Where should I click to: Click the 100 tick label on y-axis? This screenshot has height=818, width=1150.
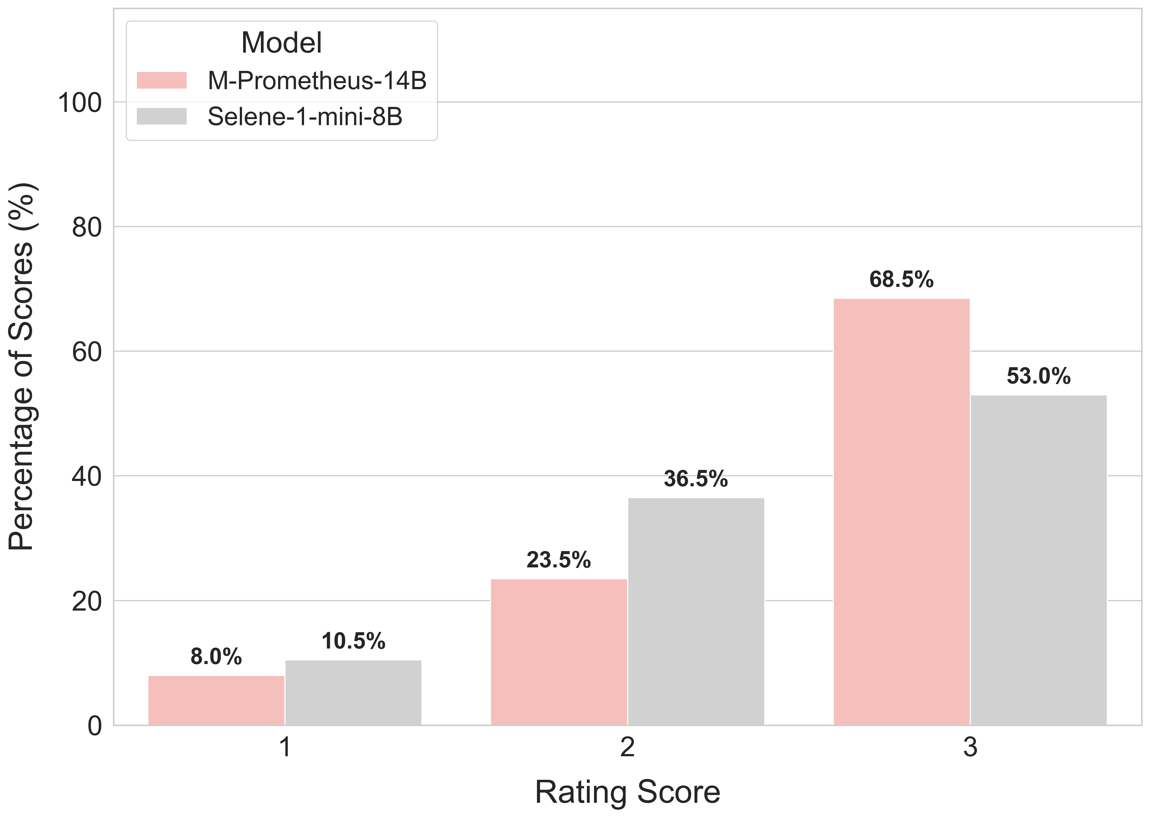(79, 103)
